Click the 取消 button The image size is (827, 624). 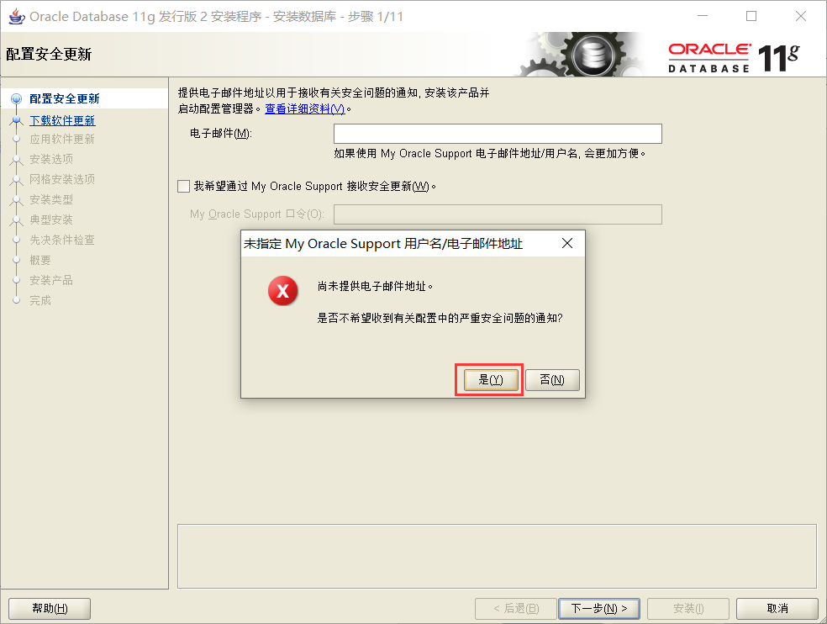pyautogui.click(x=777, y=609)
